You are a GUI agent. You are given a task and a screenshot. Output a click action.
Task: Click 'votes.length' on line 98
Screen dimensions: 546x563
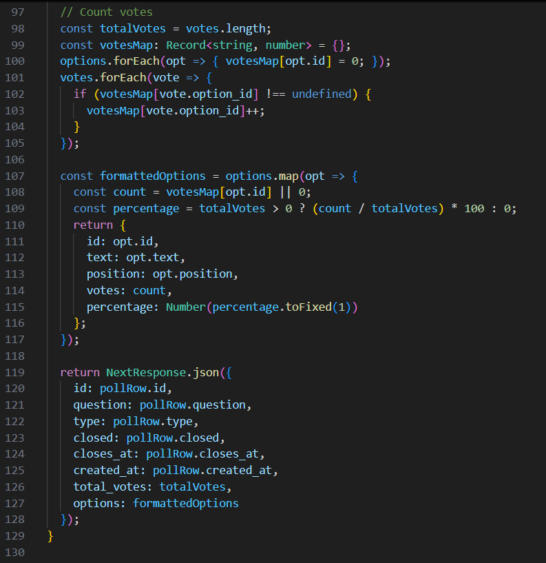click(x=225, y=29)
